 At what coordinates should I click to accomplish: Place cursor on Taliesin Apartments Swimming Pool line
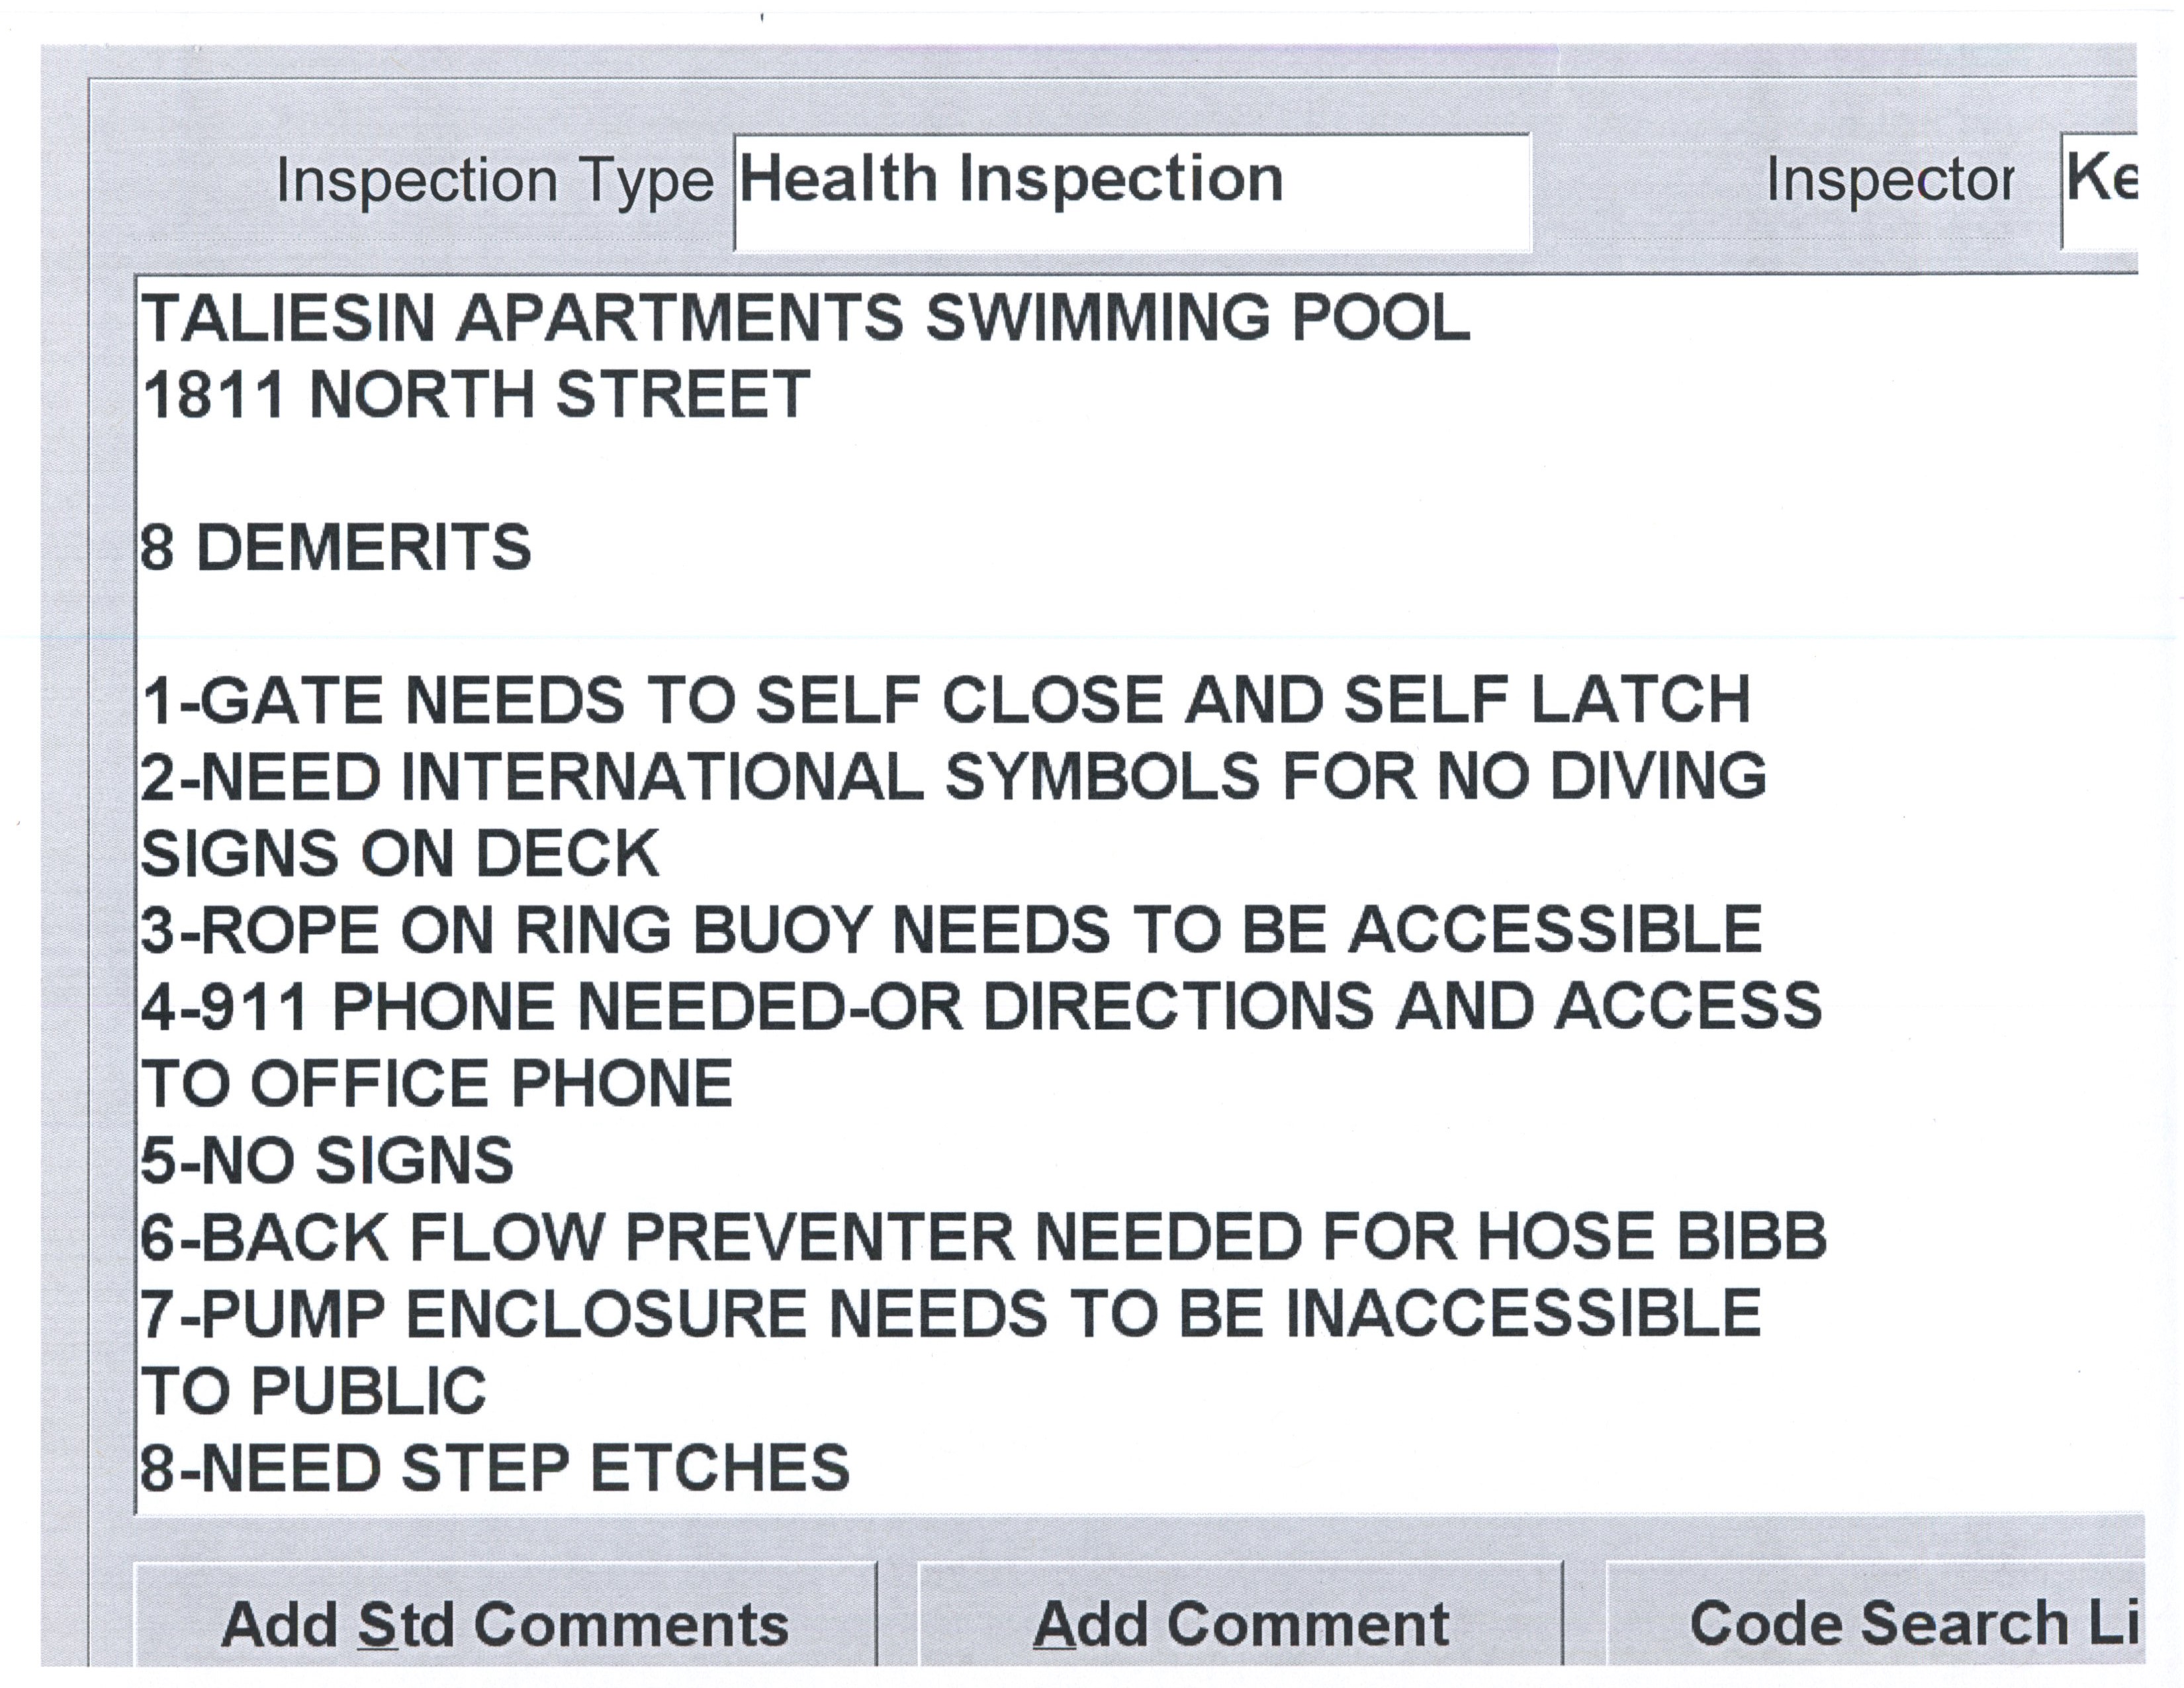(805, 319)
